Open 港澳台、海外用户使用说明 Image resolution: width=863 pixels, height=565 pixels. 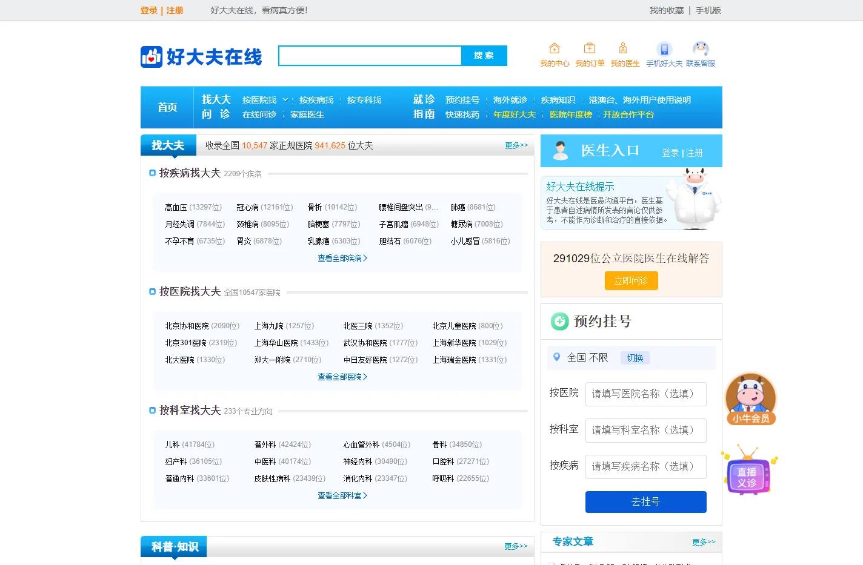pos(639,100)
